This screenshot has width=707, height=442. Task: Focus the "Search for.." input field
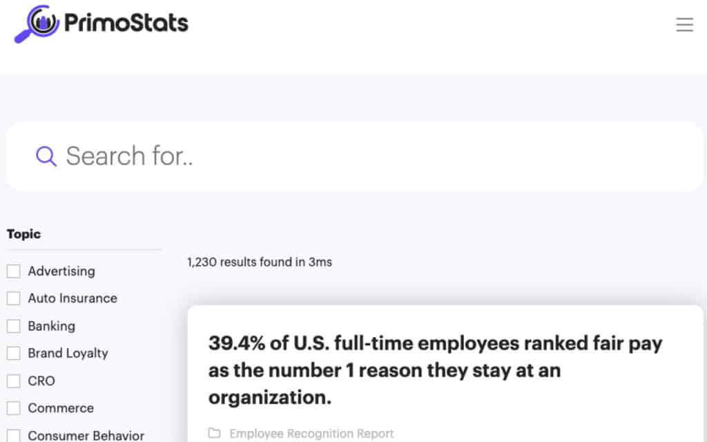(373, 157)
